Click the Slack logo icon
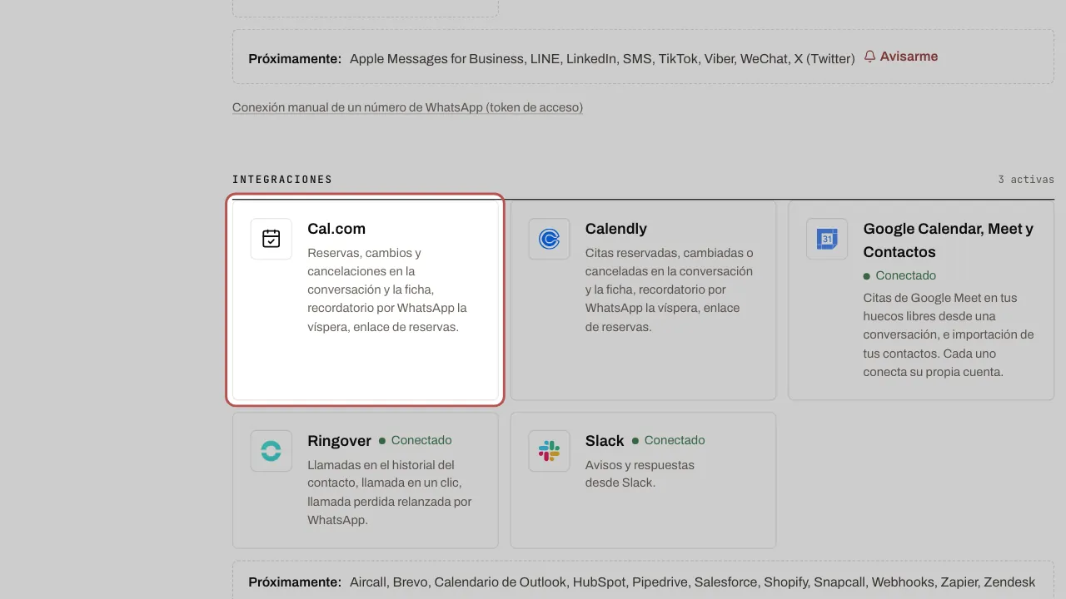Screen dimensions: 1066x599 (x=549, y=451)
